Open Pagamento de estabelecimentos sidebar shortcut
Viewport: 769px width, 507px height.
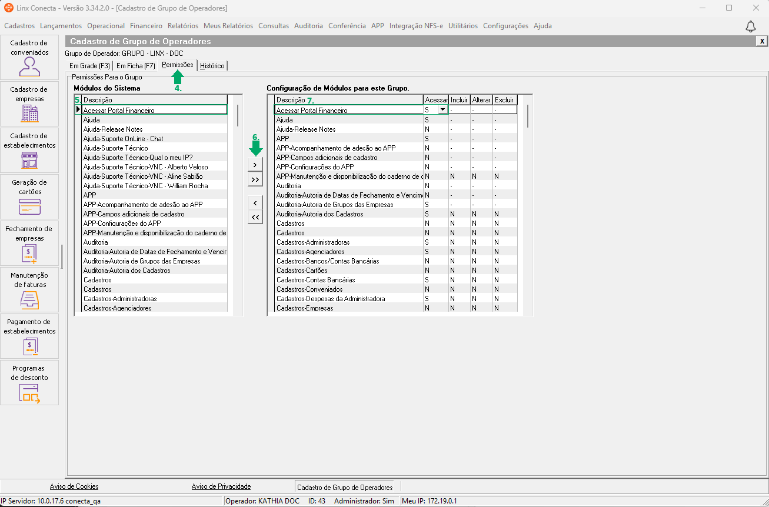pos(29,336)
